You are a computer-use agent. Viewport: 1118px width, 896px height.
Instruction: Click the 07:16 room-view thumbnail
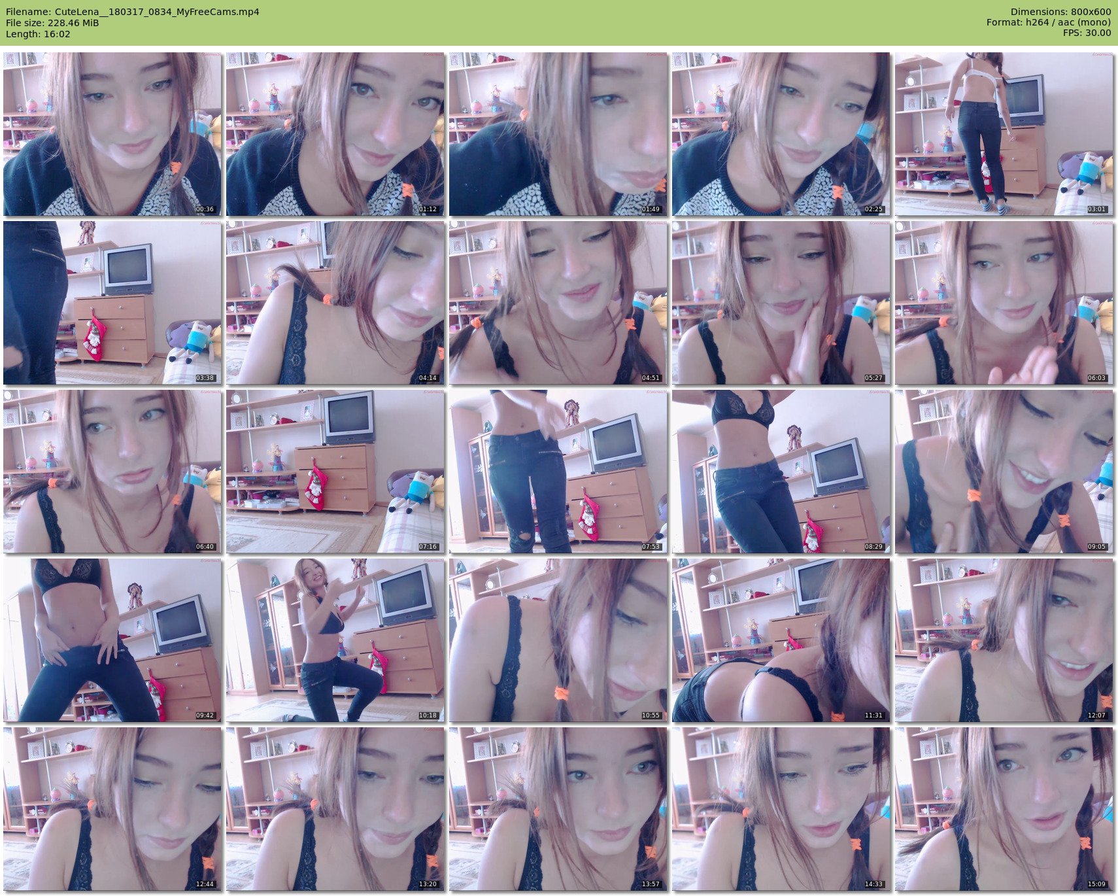click(335, 472)
